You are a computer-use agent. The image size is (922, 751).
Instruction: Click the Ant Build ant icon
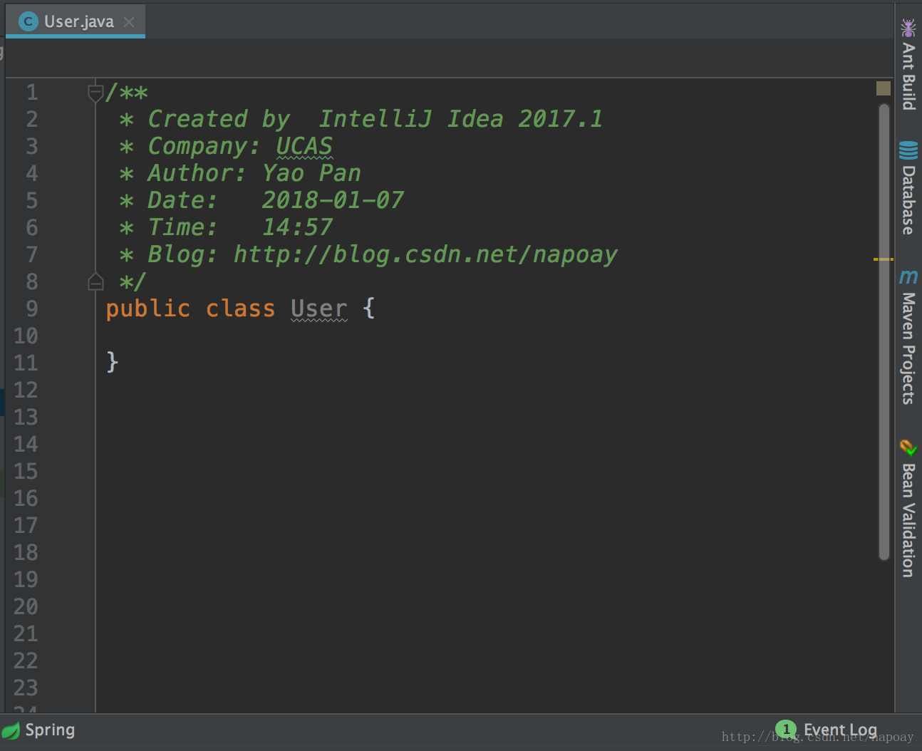[x=908, y=29]
